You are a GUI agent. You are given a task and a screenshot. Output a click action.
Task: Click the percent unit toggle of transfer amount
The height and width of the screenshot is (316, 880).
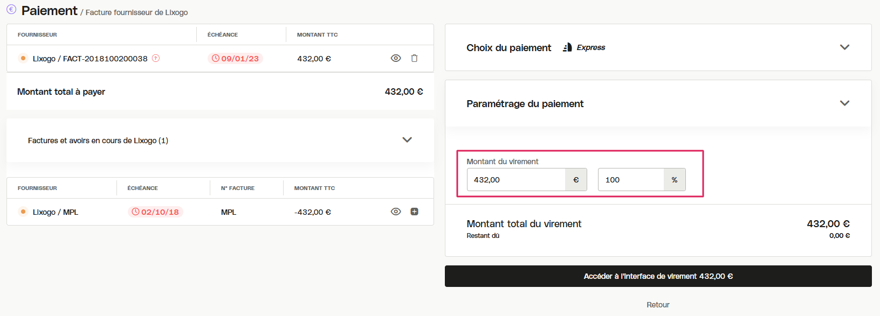point(675,180)
